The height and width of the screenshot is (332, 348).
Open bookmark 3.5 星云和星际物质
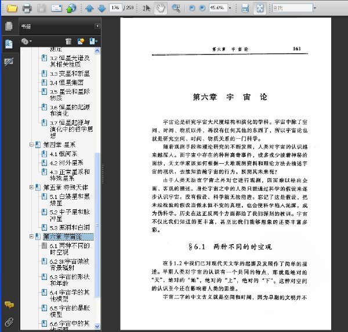pos(70,95)
